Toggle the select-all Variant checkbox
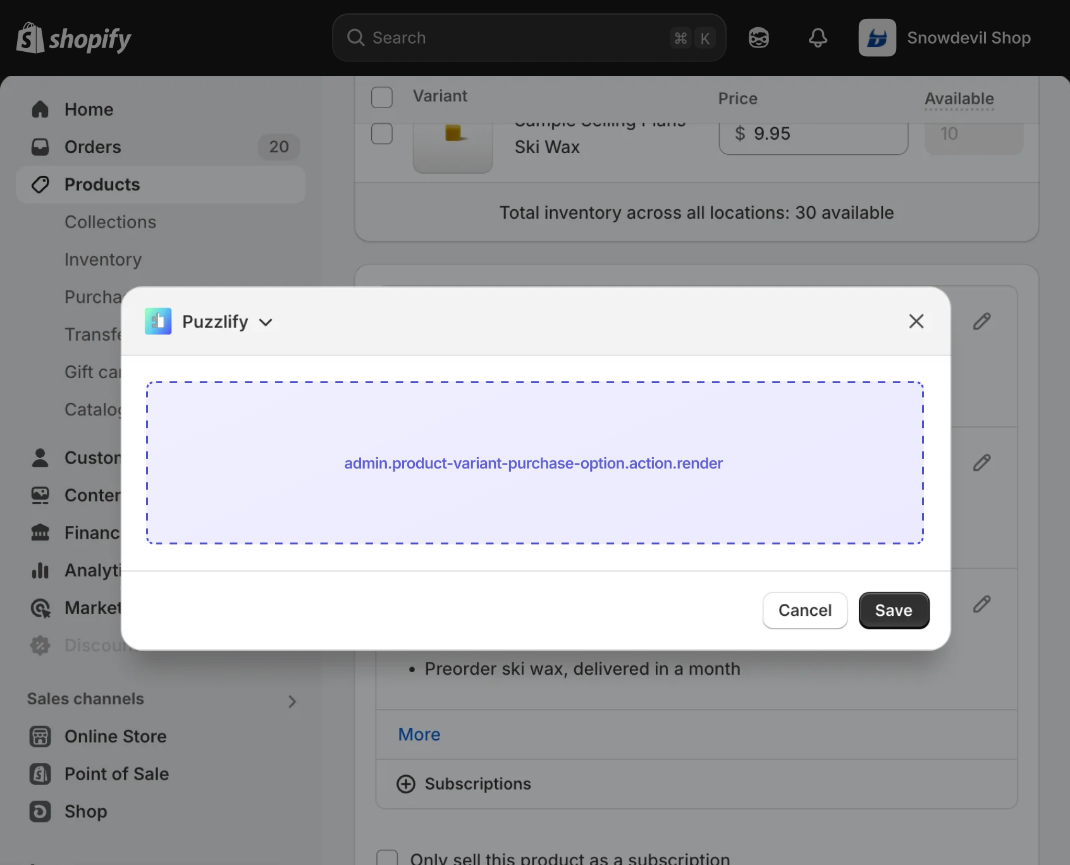1070x865 pixels. pos(382,97)
